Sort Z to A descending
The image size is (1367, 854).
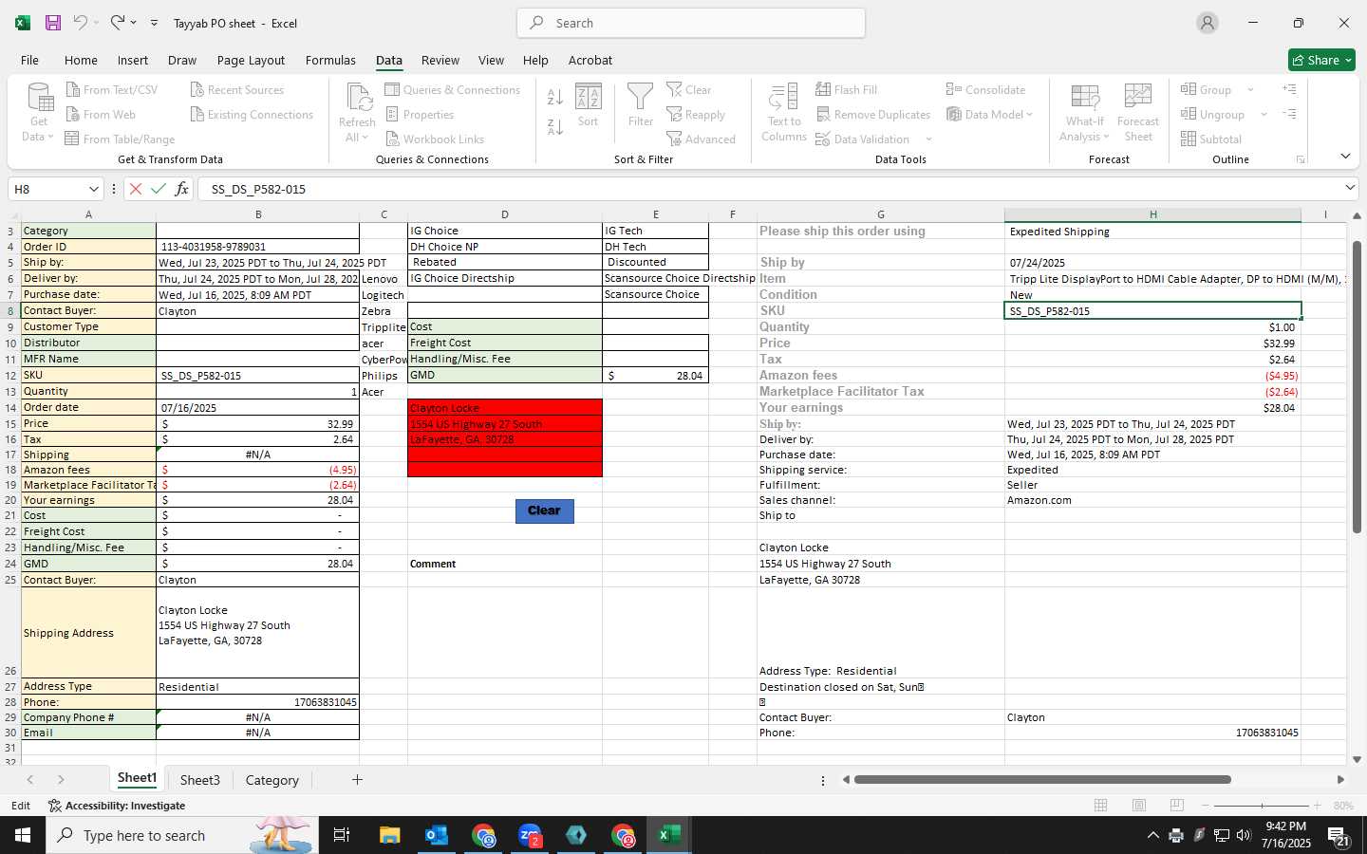coord(555,126)
